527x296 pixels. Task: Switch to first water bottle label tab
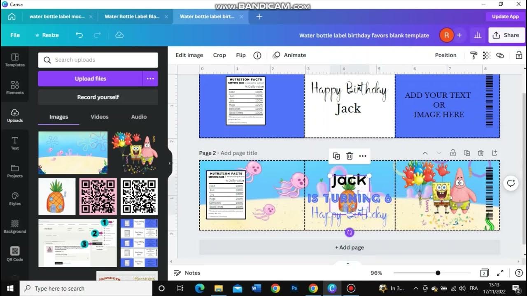pyautogui.click(x=57, y=16)
